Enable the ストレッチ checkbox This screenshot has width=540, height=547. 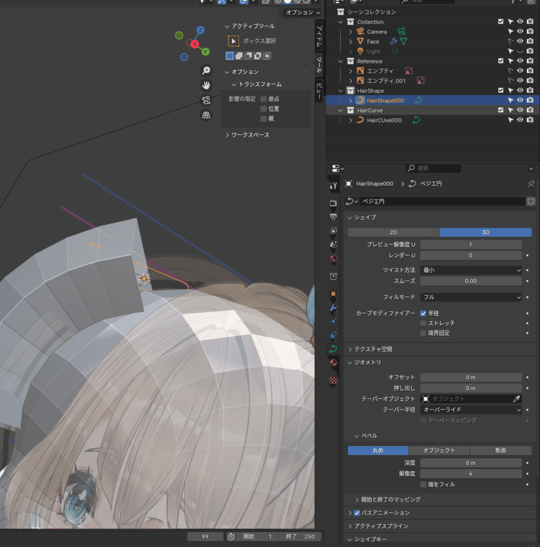(423, 323)
